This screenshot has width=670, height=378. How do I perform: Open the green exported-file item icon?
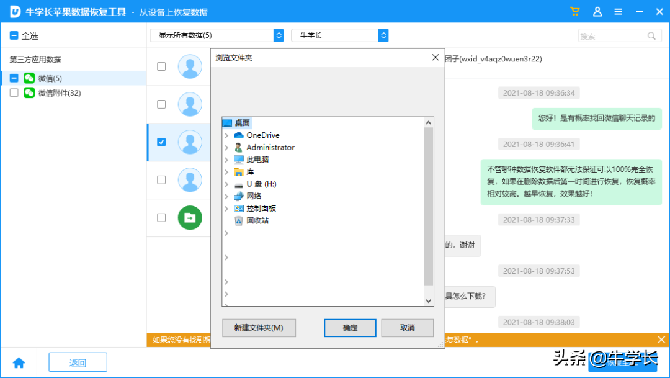click(190, 218)
